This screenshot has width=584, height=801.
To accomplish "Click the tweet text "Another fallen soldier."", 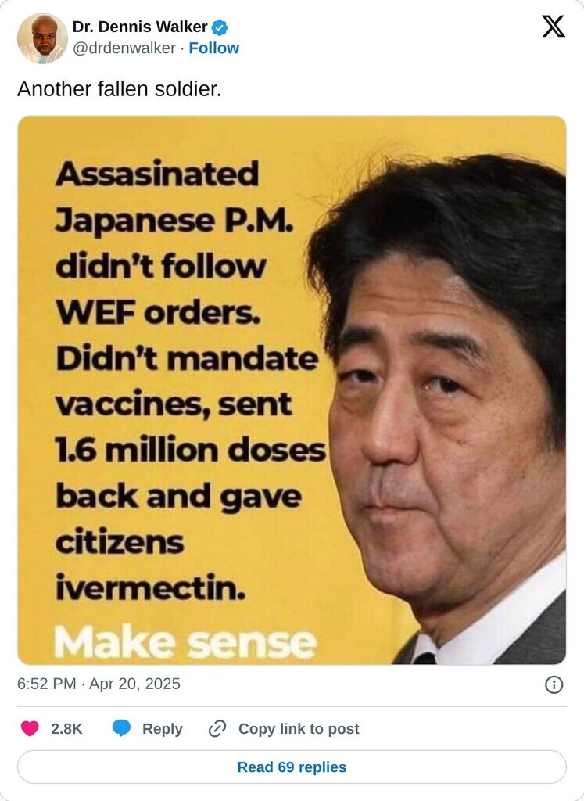I will click(120, 89).
